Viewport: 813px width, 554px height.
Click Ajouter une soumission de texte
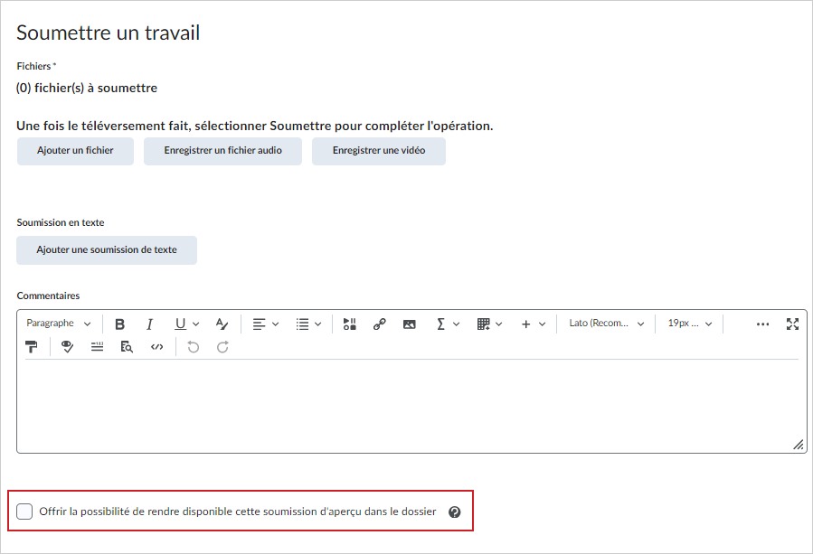[x=107, y=250]
